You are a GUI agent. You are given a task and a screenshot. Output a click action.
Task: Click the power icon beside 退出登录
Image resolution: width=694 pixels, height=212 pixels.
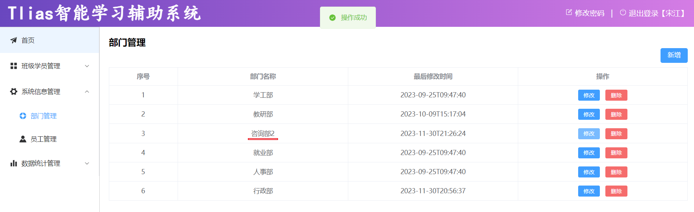[623, 12]
